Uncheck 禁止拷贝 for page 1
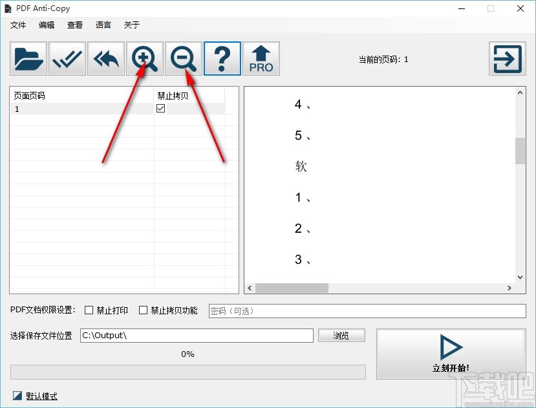Viewport: 536px width, 408px height. [159, 109]
